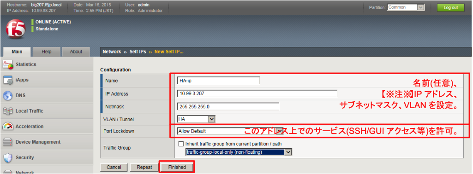473x174 pixels.
Task: Click the hostname big207.f5jp.local text
Action: point(46,5)
